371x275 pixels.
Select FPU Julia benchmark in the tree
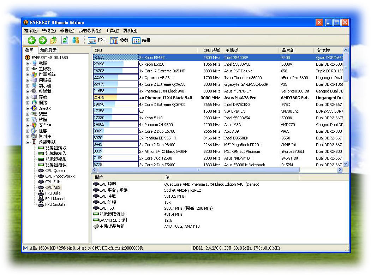click(x=53, y=193)
